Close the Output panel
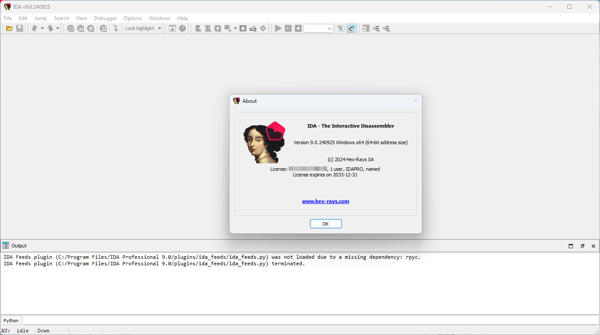 pos(593,246)
